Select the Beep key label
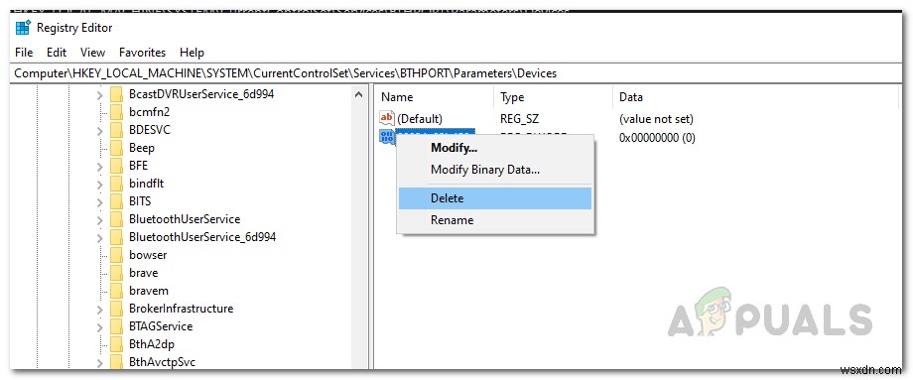 [142, 148]
